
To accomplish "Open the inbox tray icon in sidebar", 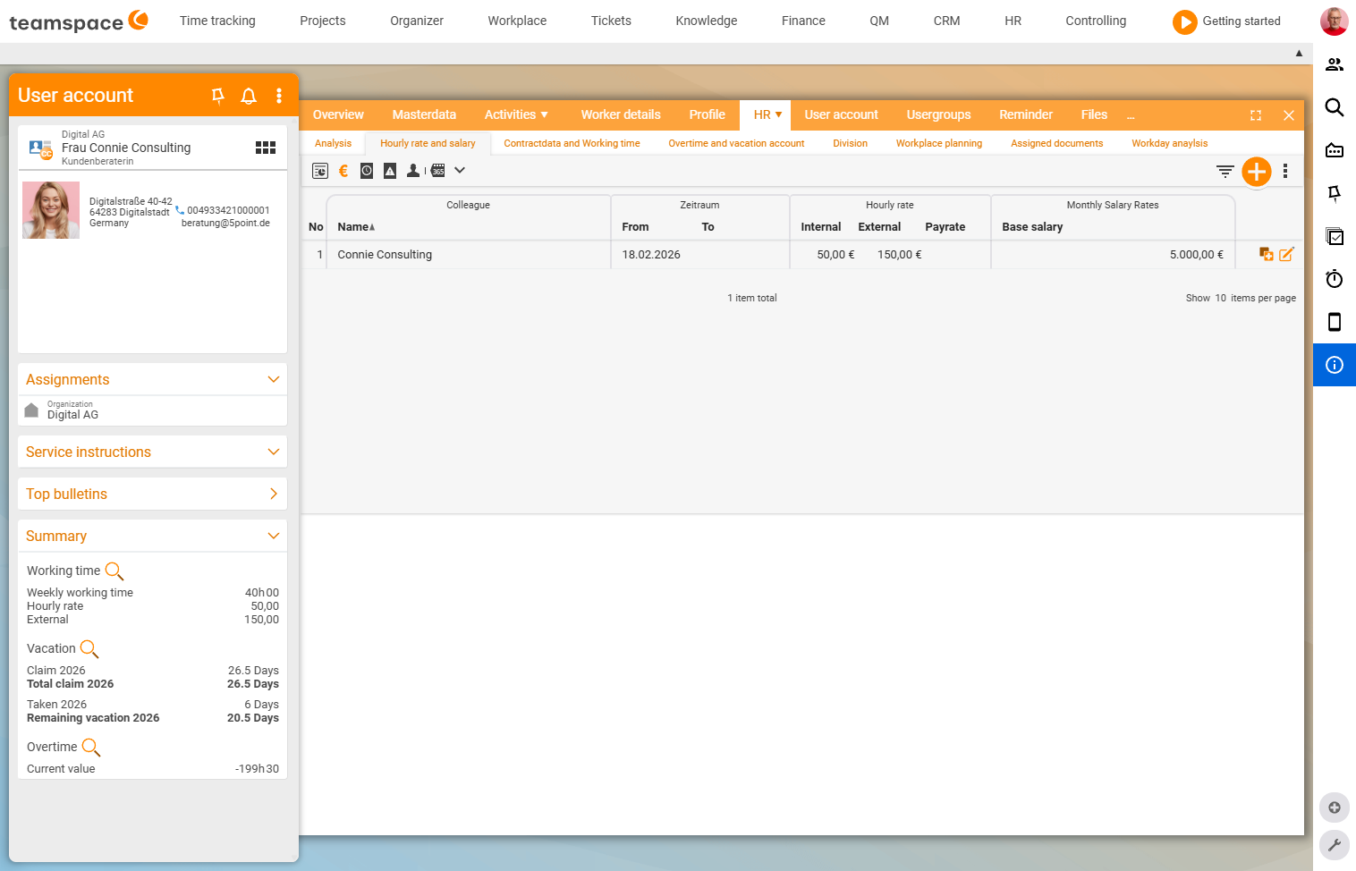I will (x=1335, y=150).
